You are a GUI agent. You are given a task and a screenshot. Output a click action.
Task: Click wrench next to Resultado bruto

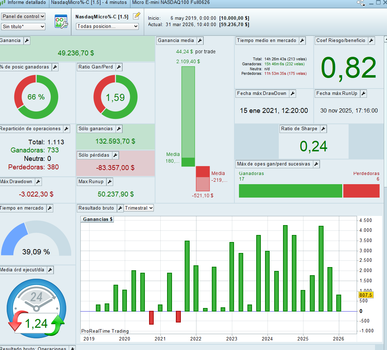pos(120,208)
